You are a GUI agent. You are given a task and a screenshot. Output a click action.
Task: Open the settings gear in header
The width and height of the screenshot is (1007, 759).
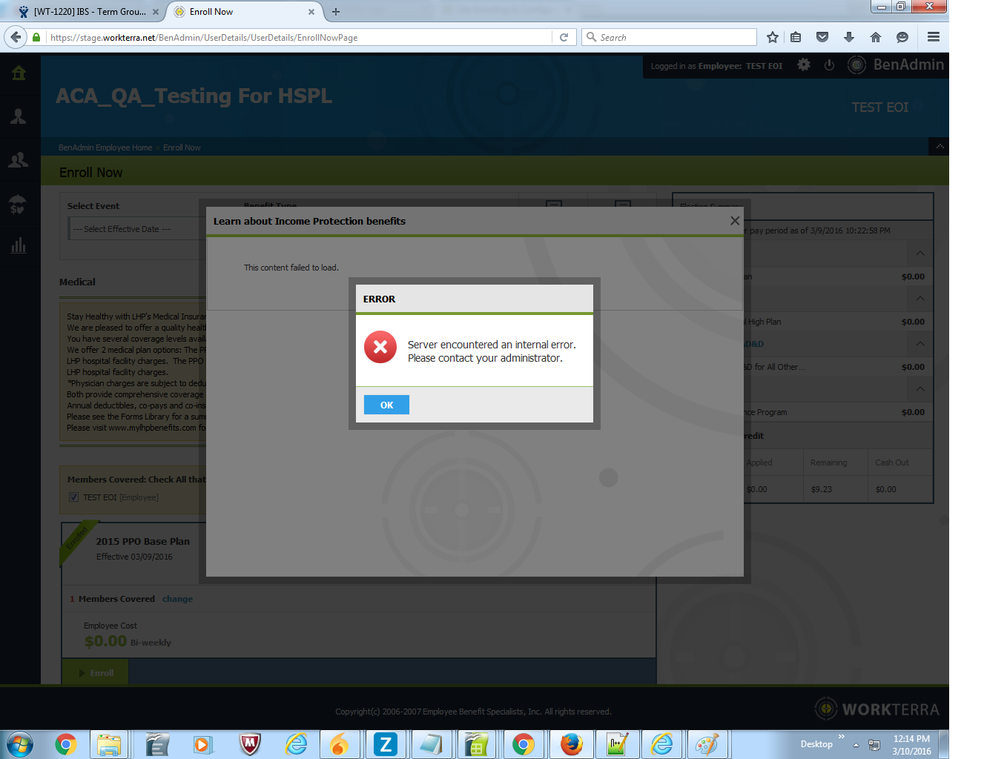click(804, 65)
